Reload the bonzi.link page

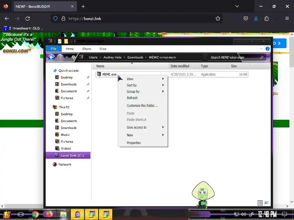(x=28, y=19)
